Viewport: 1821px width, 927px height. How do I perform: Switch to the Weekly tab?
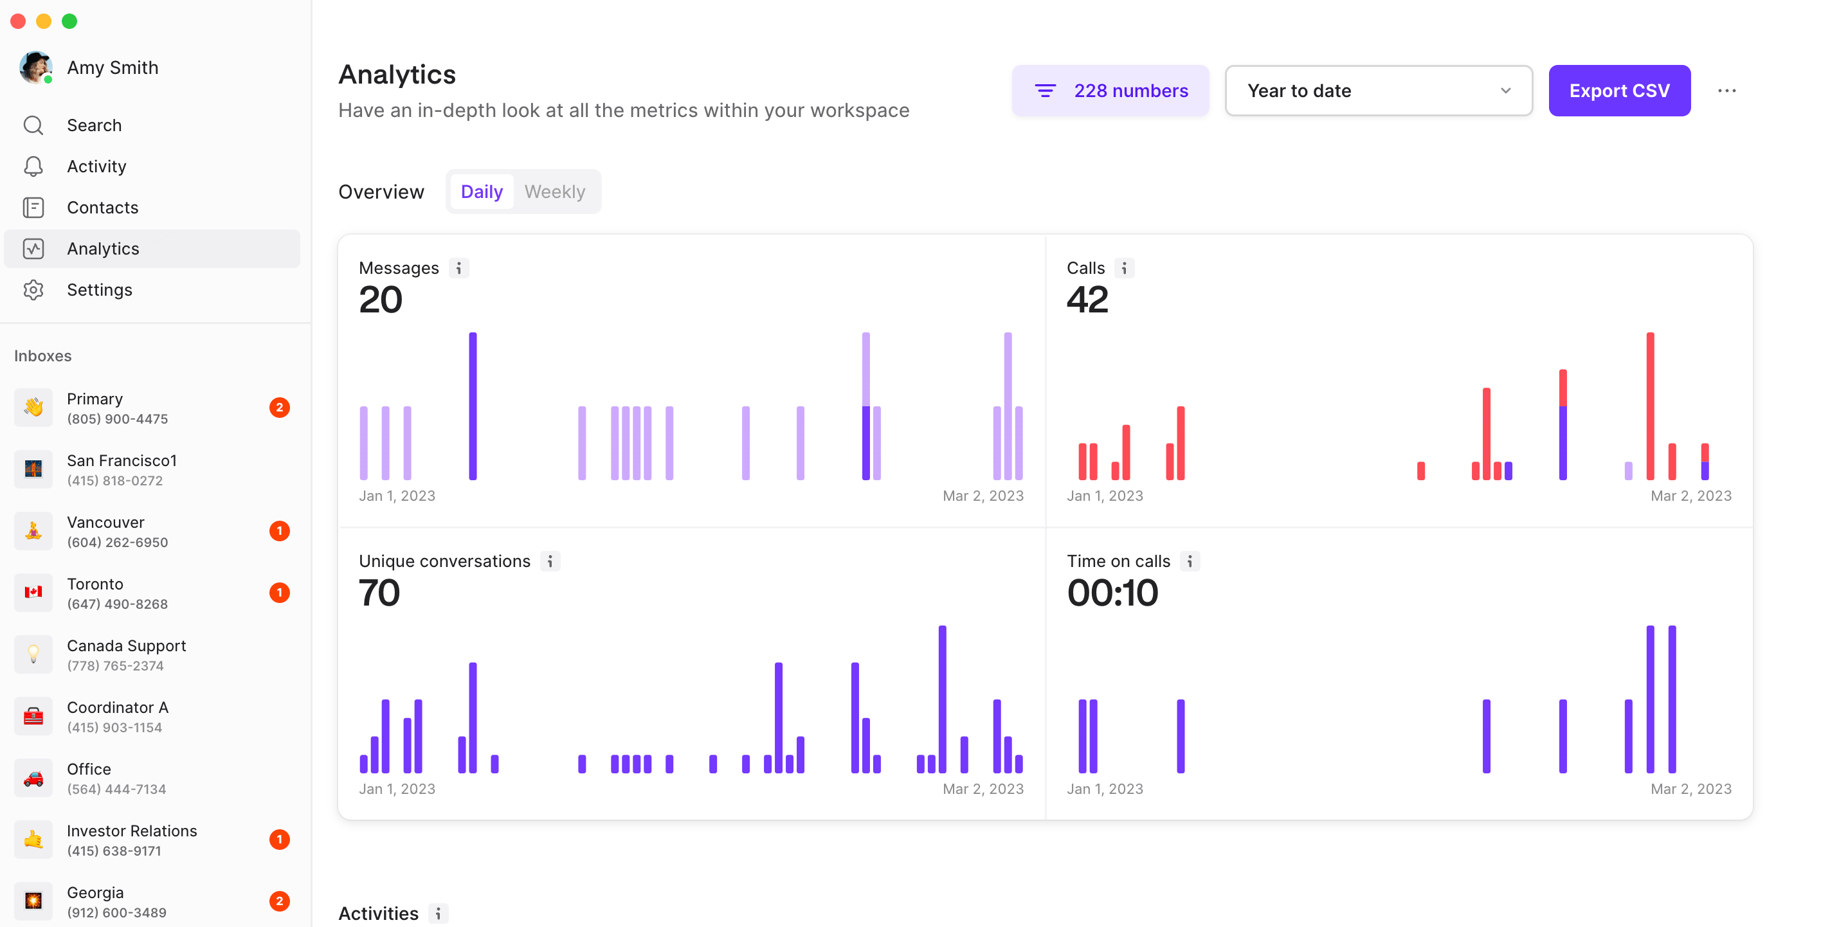click(x=554, y=190)
